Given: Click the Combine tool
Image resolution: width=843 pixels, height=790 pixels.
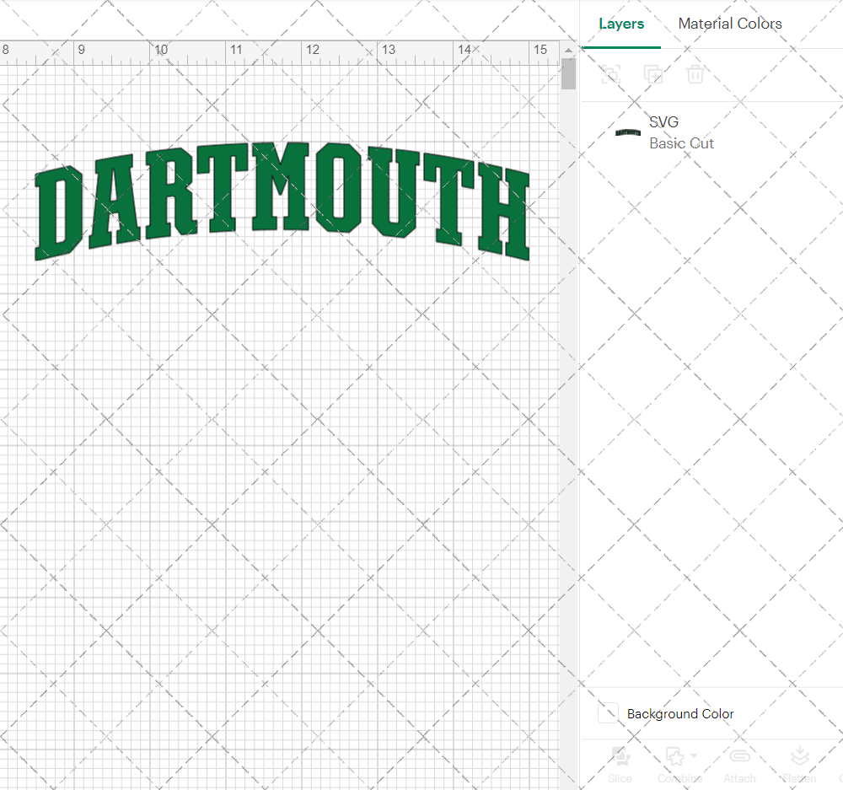Looking at the screenshot, I should point(679,764).
